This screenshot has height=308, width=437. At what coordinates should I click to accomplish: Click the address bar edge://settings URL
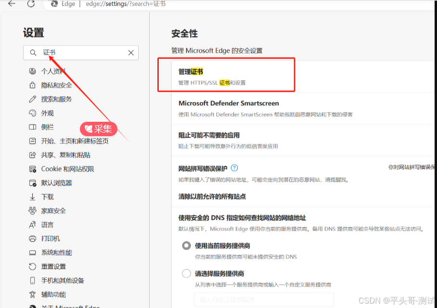(x=126, y=4)
